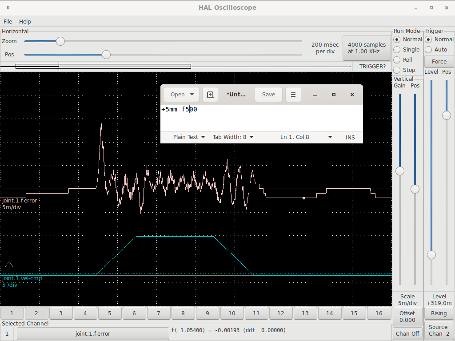Expand the Ln 1, Col 8 dropdown
The height and width of the screenshot is (341, 455).
coord(306,137)
